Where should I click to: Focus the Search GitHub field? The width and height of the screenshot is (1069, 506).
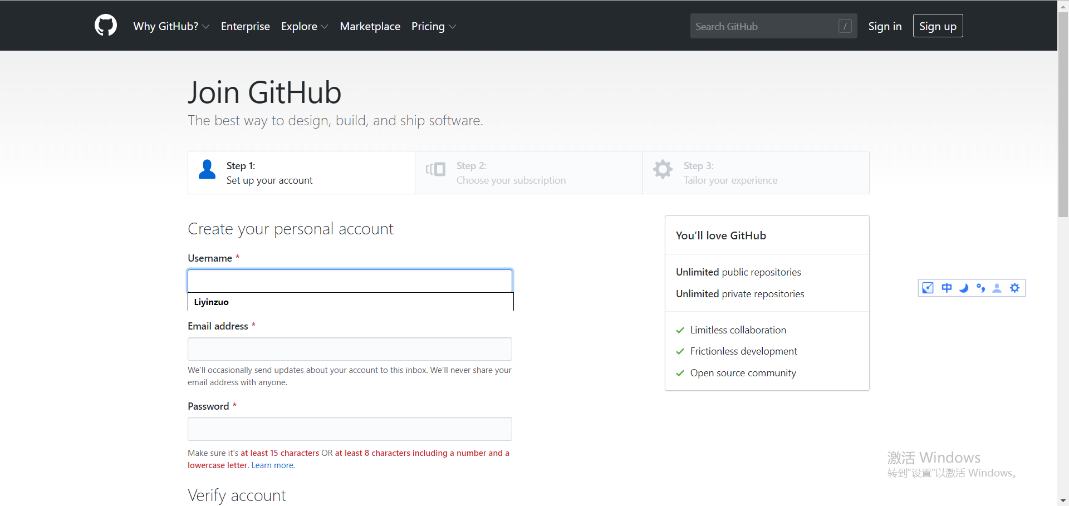(773, 26)
